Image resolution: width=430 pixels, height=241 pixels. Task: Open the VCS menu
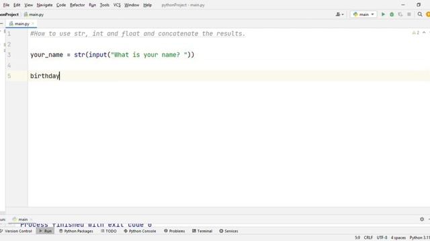[117, 5]
